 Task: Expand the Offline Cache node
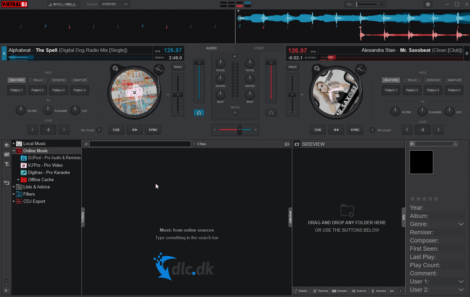[18, 180]
